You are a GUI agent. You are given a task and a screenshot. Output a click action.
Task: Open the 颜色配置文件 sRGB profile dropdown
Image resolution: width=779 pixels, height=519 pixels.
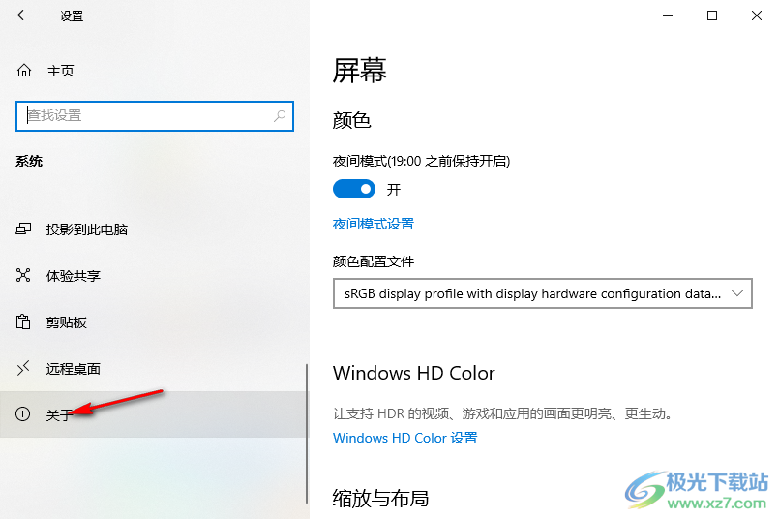coord(543,293)
